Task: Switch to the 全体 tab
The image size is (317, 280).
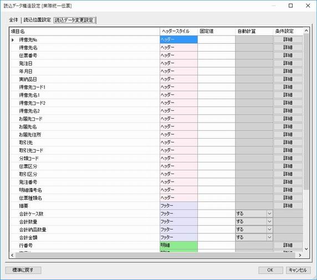Action: (13, 20)
